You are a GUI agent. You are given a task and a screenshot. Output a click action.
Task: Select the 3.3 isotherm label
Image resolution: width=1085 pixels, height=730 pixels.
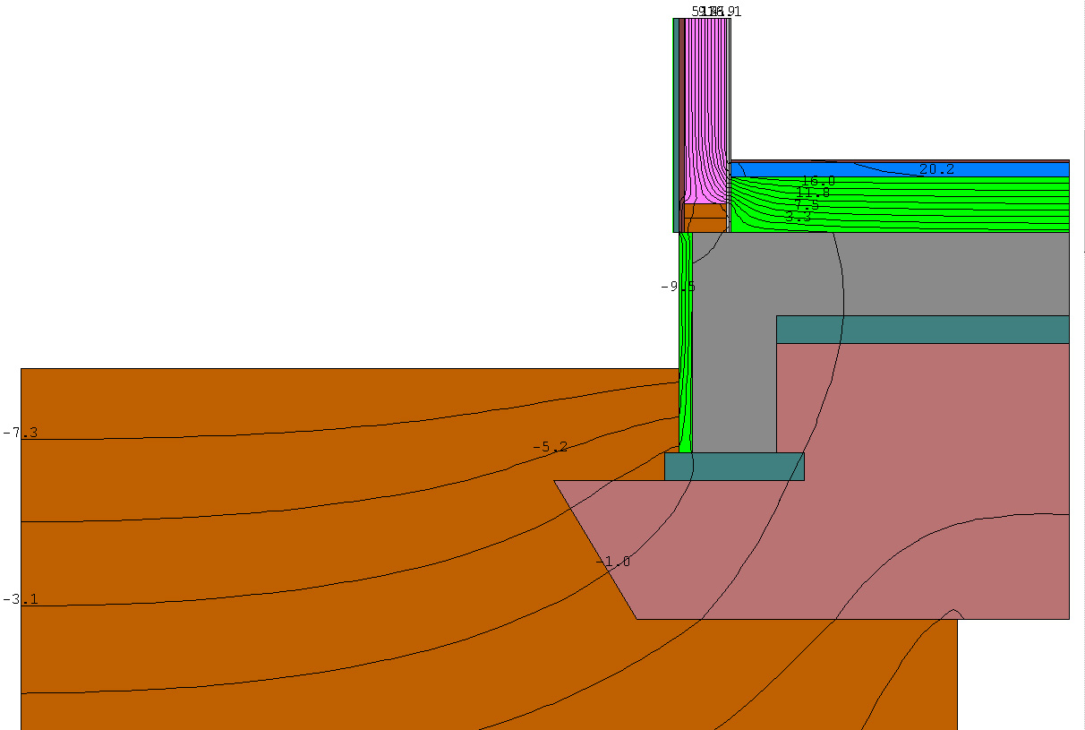tap(798, 217)
